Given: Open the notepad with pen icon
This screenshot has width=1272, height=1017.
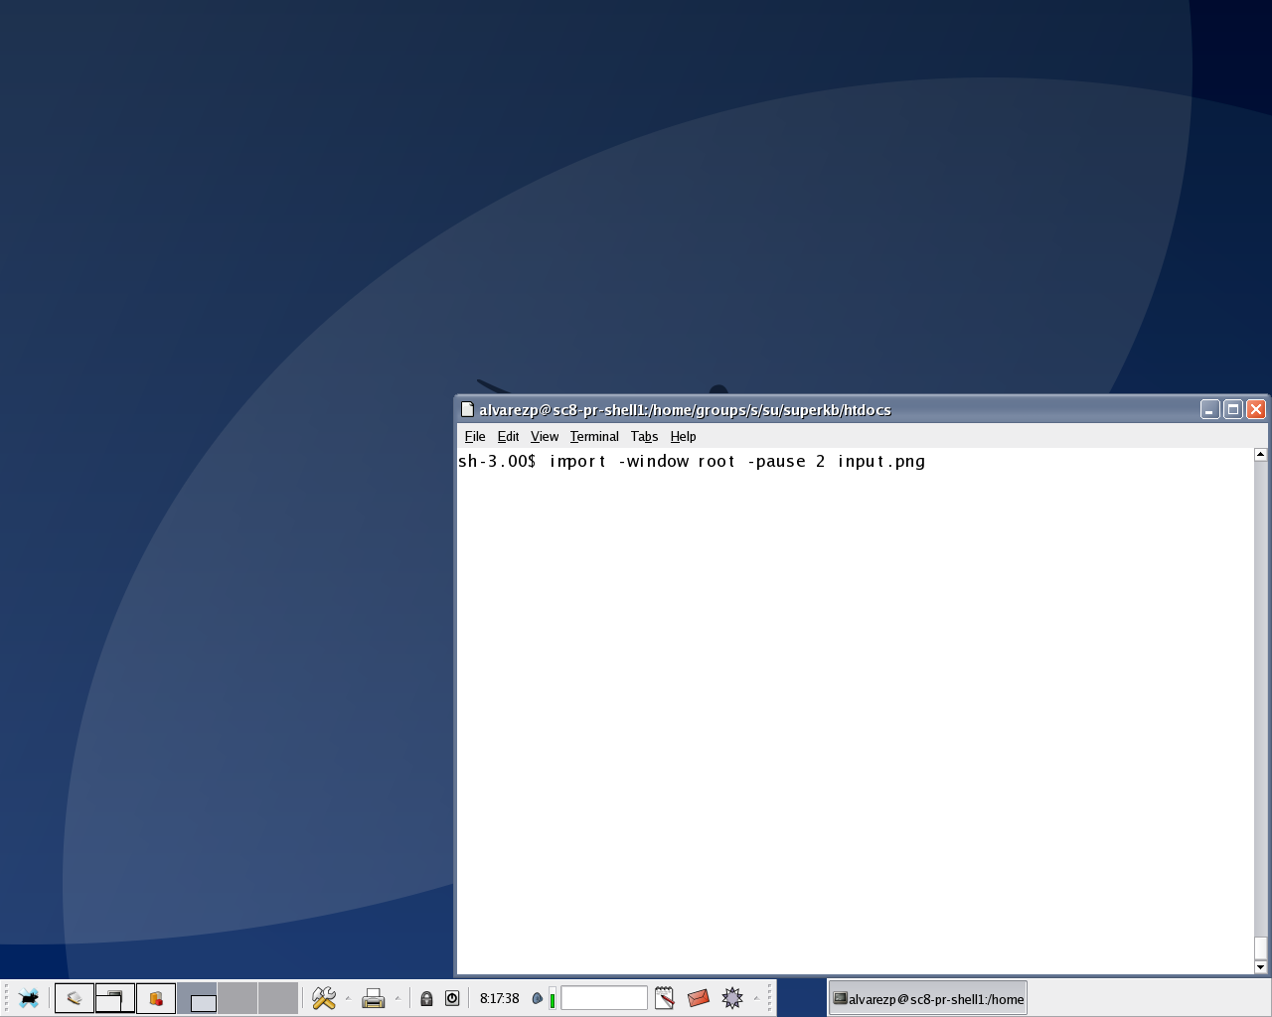Looking at the screenshot, I should 665,998.
